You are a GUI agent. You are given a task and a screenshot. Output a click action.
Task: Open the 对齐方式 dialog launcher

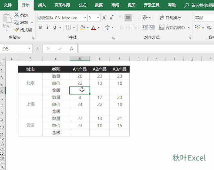click(x=190, y=38)
